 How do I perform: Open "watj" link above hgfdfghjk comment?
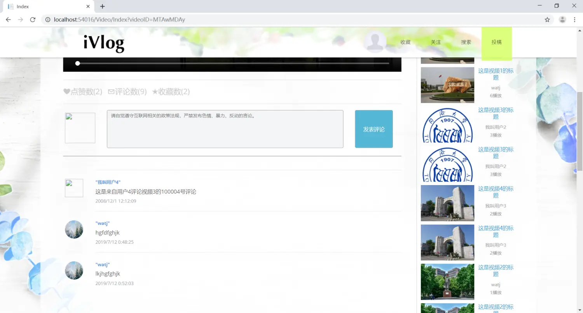pos(103,223)
